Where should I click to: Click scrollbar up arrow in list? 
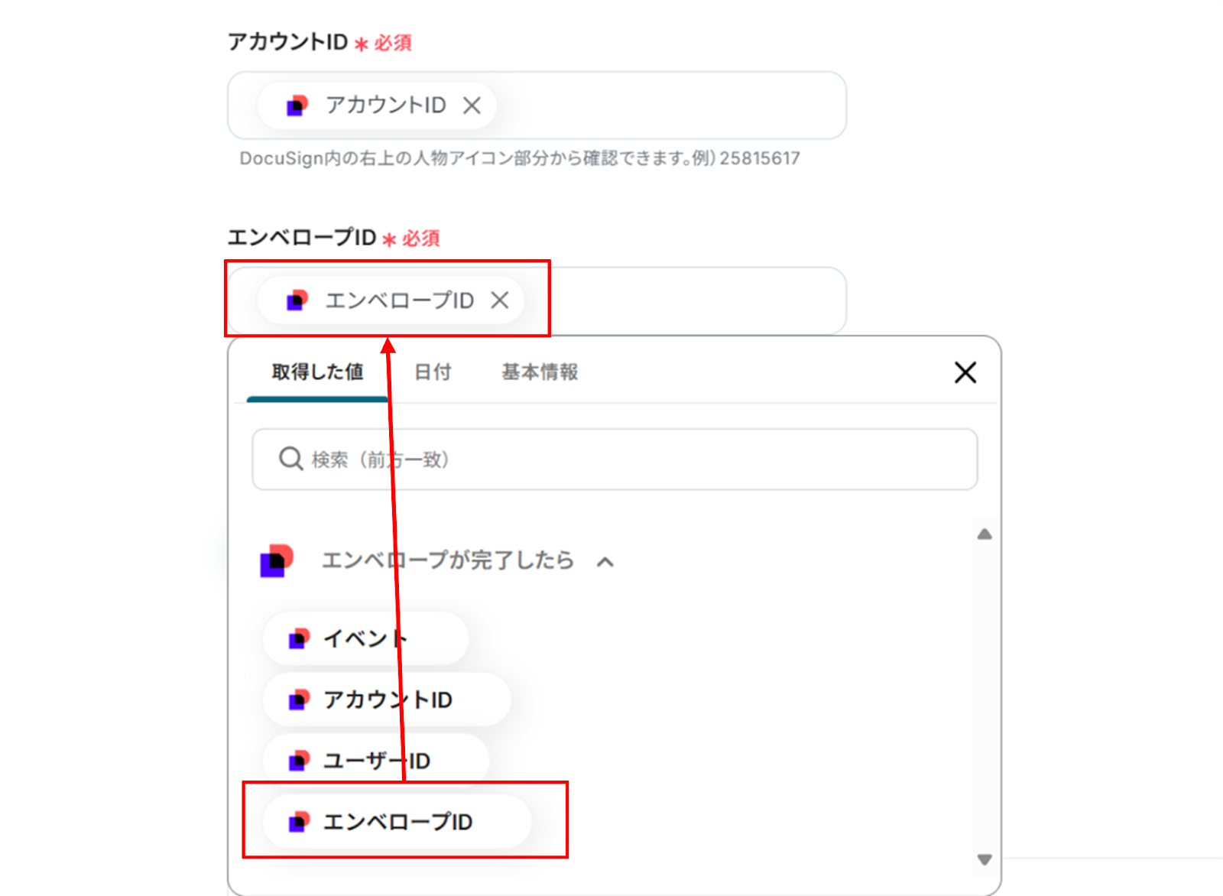coord(985,534)
